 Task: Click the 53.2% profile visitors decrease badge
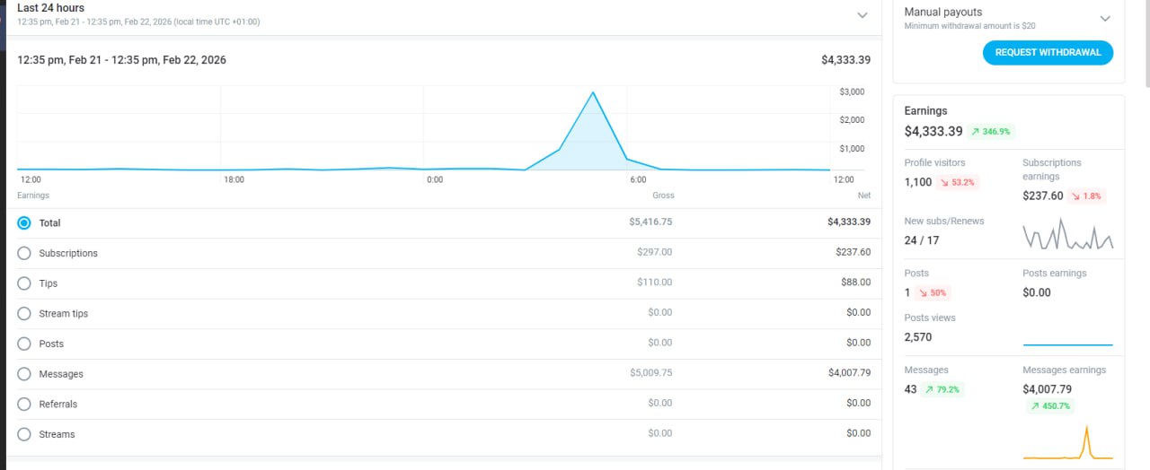(x=957, y=182)
